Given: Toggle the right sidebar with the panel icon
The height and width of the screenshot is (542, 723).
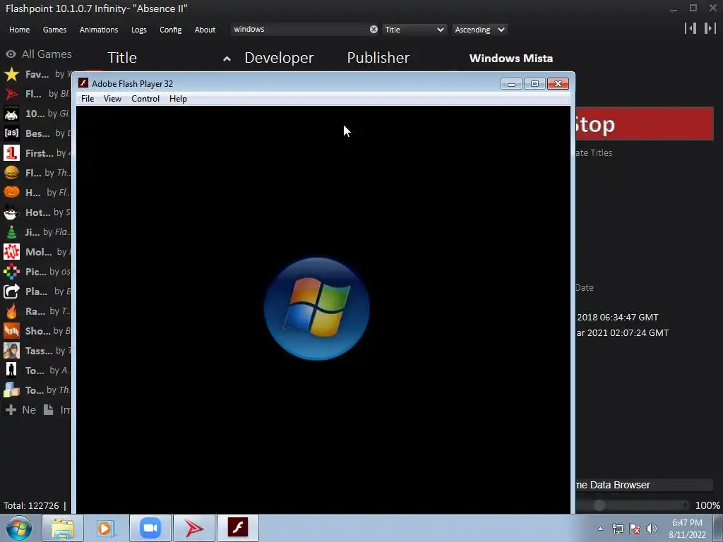Looking at the screenshot, I should tap(710, 28).
